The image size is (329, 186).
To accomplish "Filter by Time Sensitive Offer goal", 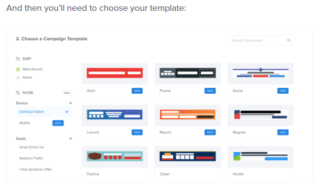I will [36, 169].
